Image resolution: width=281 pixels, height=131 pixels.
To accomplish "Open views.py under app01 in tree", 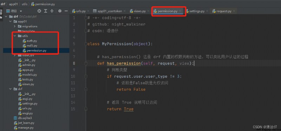I will 26,84.
